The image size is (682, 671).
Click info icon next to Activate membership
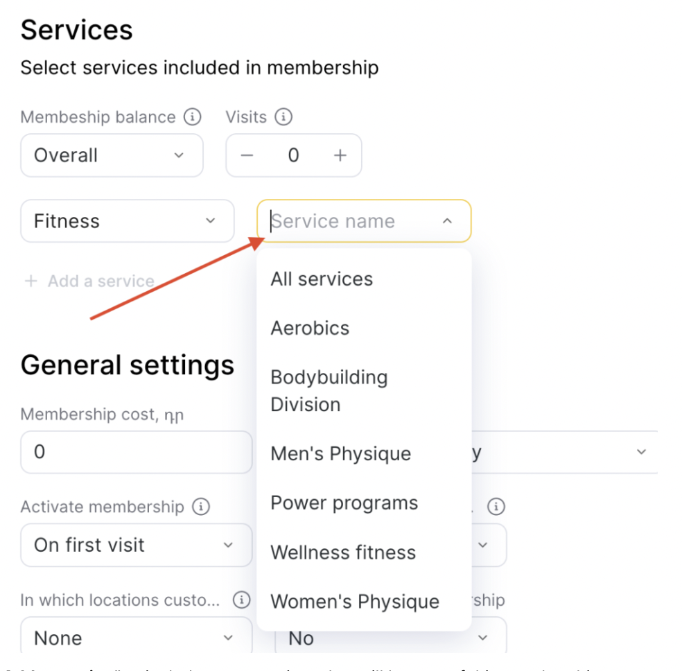click(x=200, y=507)
